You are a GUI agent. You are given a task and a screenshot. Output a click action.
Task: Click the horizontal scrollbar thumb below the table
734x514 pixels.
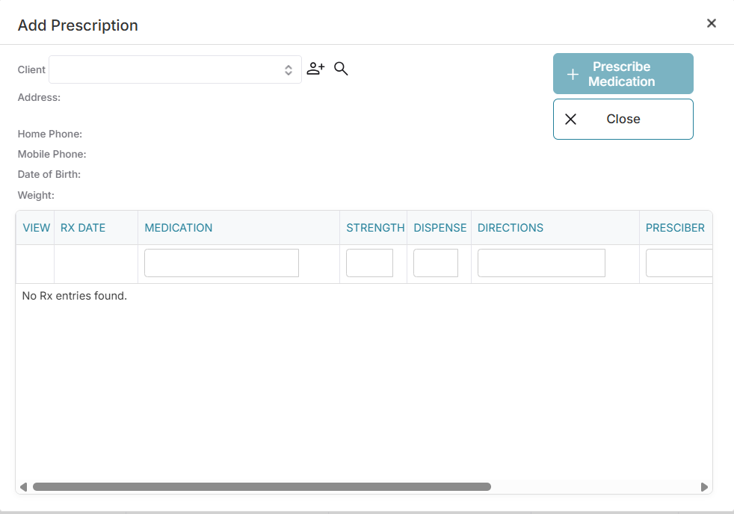(262, 486)
